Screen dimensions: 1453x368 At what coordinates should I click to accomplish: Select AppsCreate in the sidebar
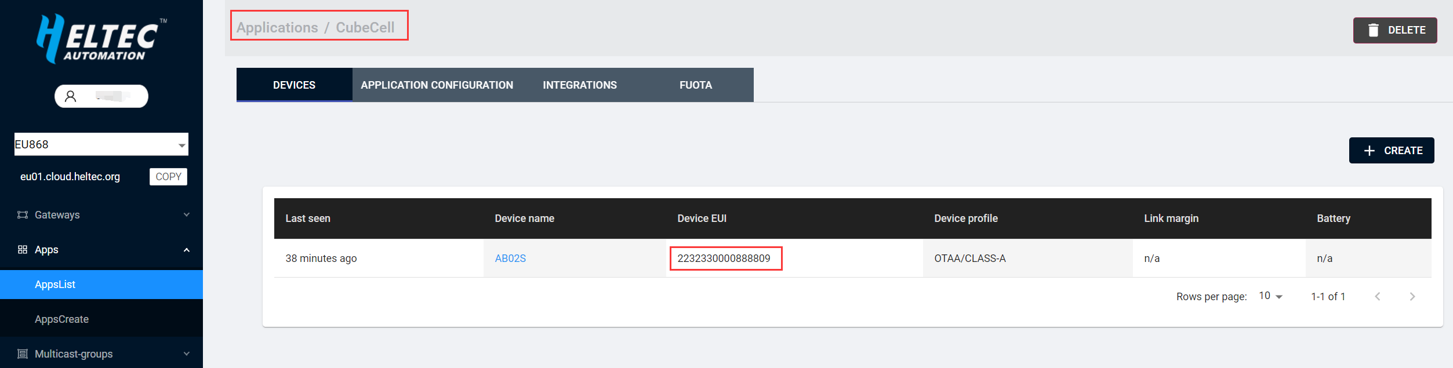61,319
